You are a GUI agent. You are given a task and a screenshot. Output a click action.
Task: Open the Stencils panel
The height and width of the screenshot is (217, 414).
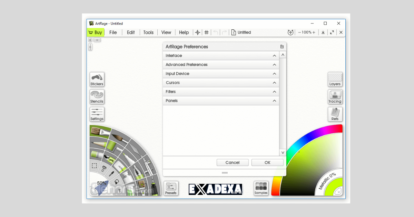click(97, 97)
